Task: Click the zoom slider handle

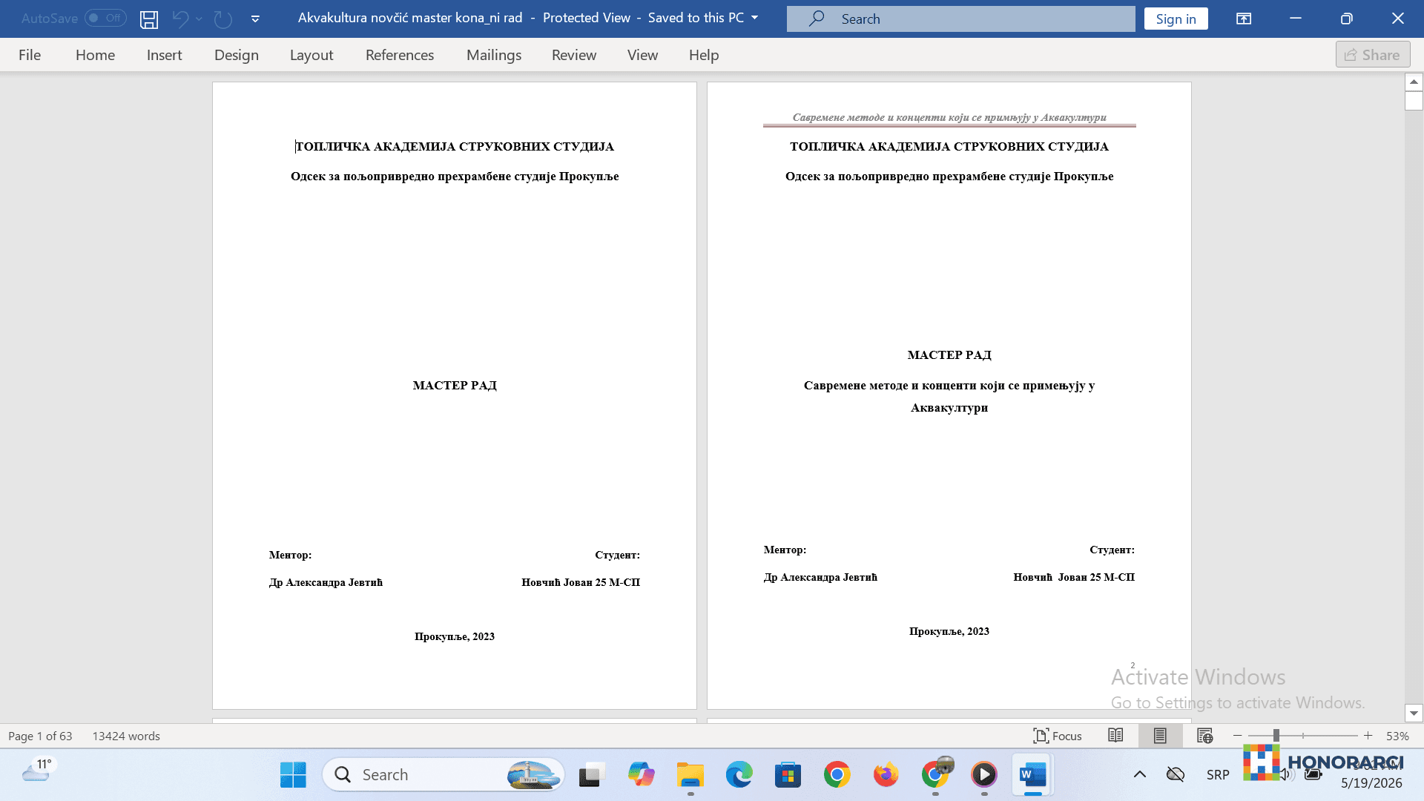Action: (x=1276, y=736)
